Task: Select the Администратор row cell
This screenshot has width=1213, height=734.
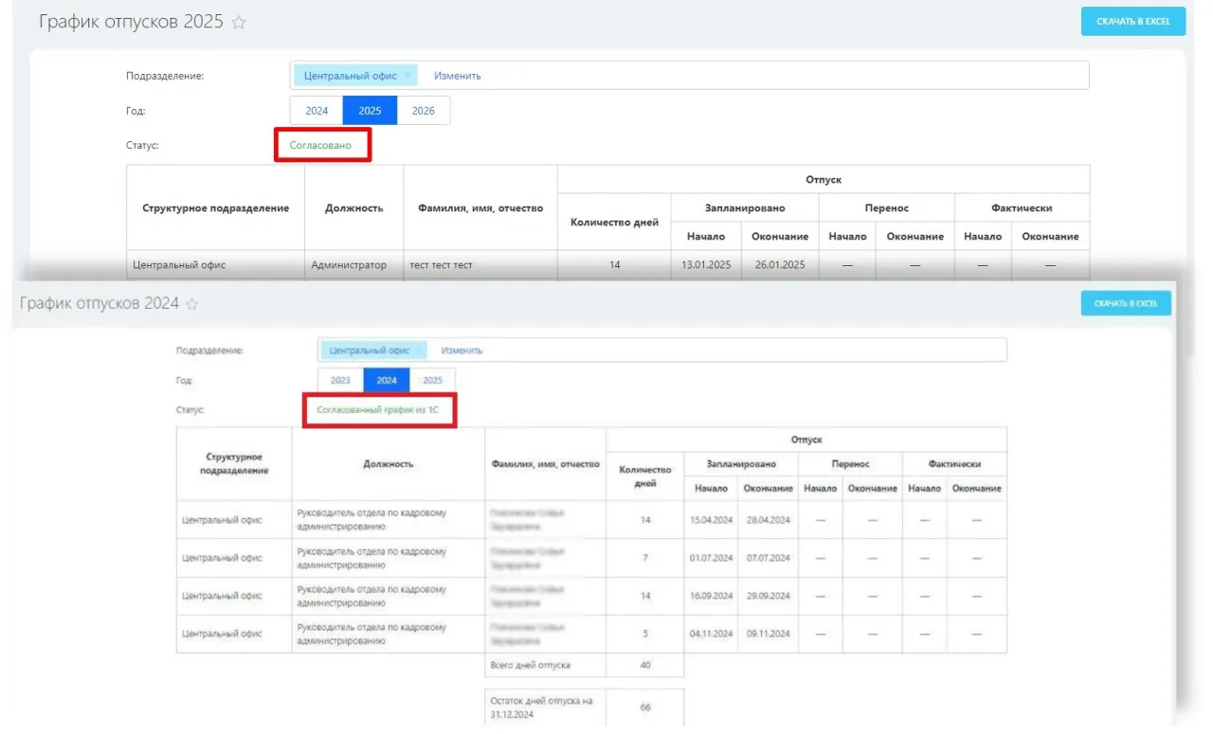Action: pyautogui.click(x=349, y=265)
